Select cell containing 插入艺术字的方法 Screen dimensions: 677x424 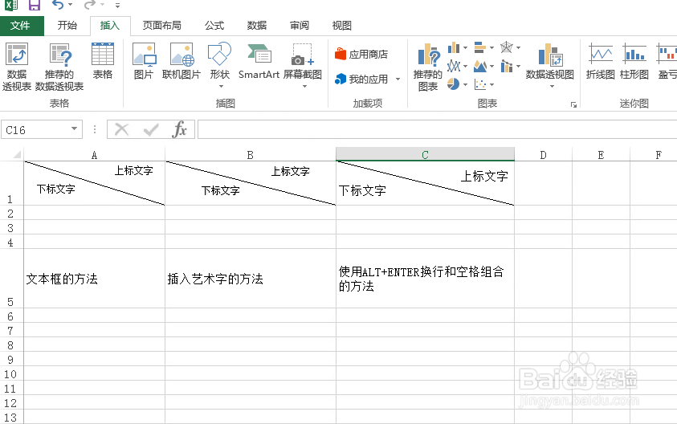pos(251,278)
